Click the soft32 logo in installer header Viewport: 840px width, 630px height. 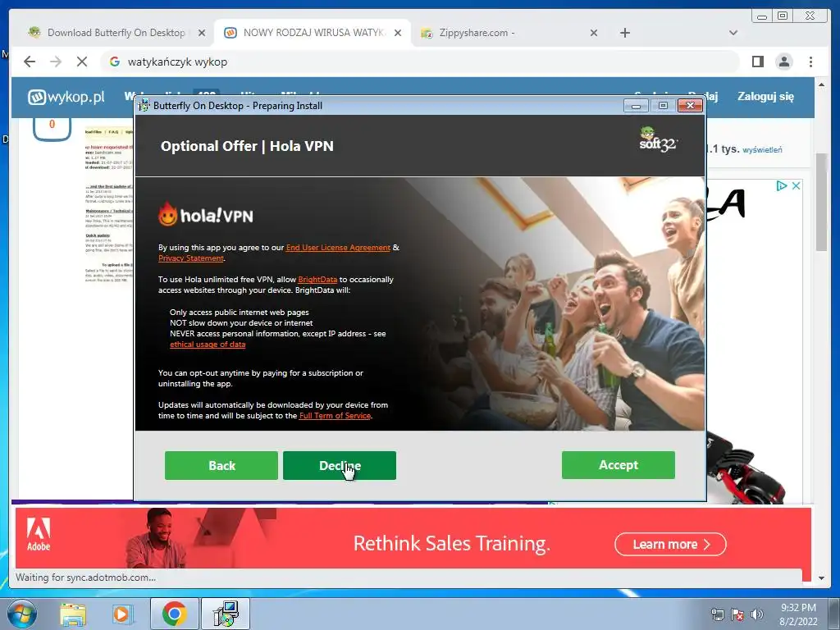pos(658,139)
